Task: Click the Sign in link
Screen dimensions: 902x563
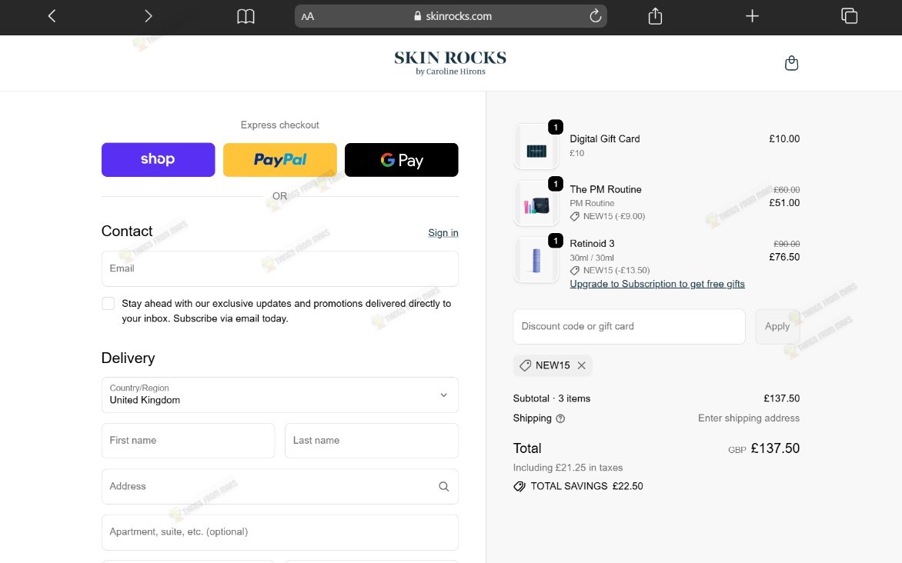Action: click(443, 233)
